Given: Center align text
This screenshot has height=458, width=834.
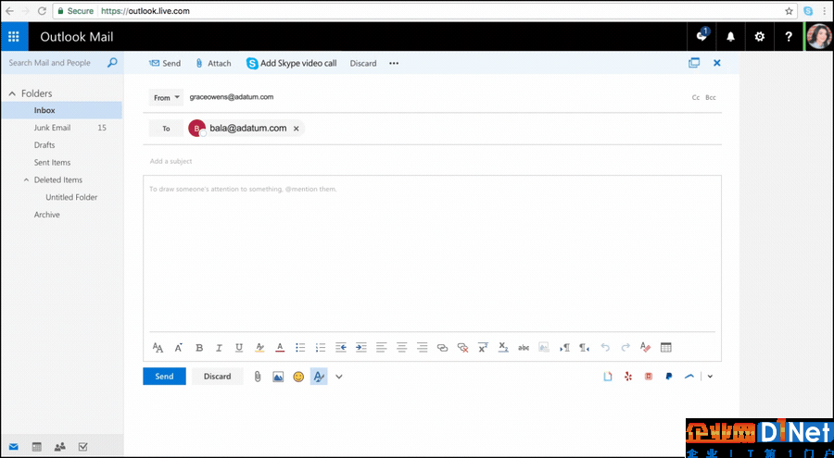Looking at the screenshot, I should pyautogui.click(x=401, y=348).
